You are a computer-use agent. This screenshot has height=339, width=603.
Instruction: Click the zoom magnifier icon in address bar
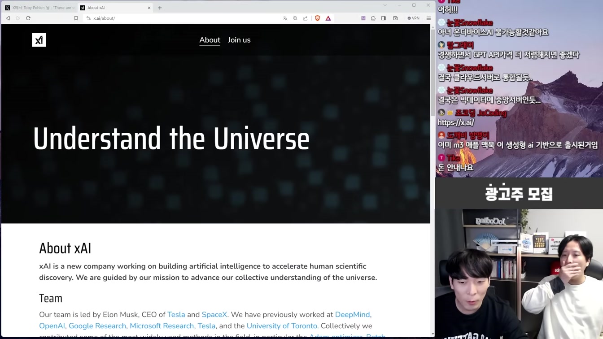pos(295,18)
